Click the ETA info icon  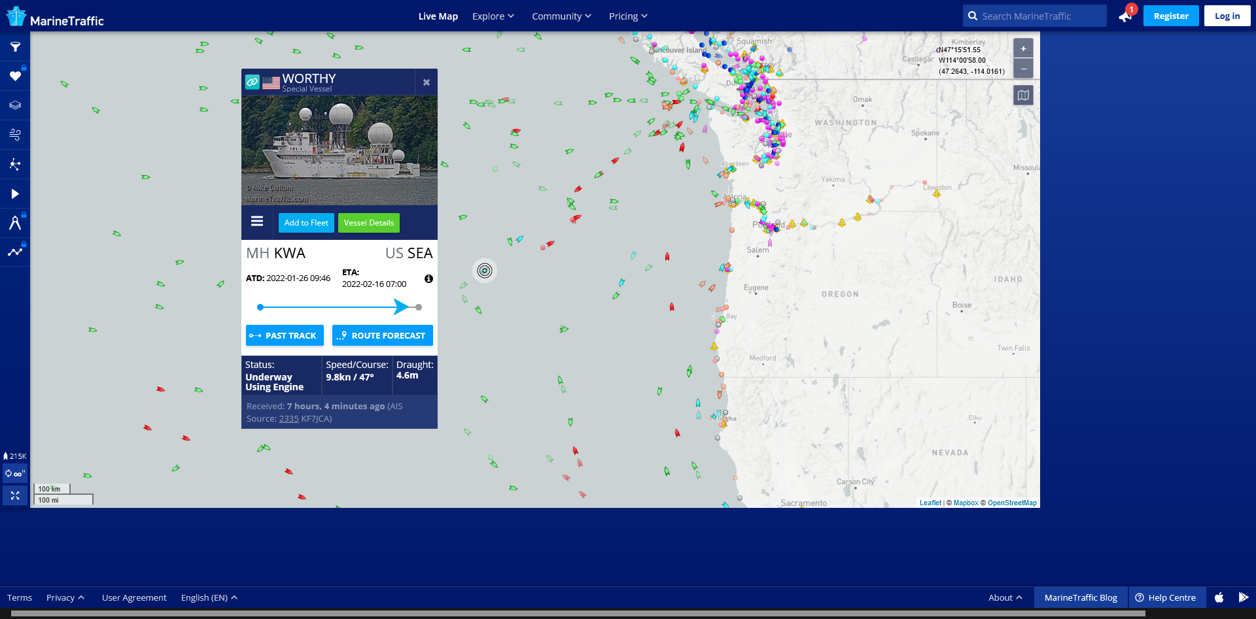428,278
